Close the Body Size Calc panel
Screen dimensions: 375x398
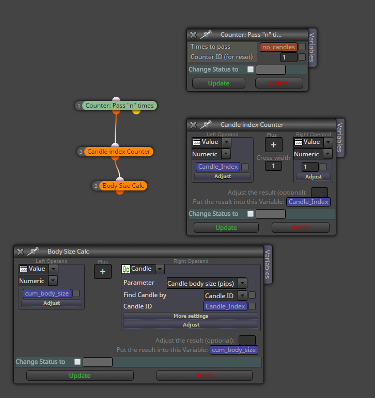(x=20, y=252)
